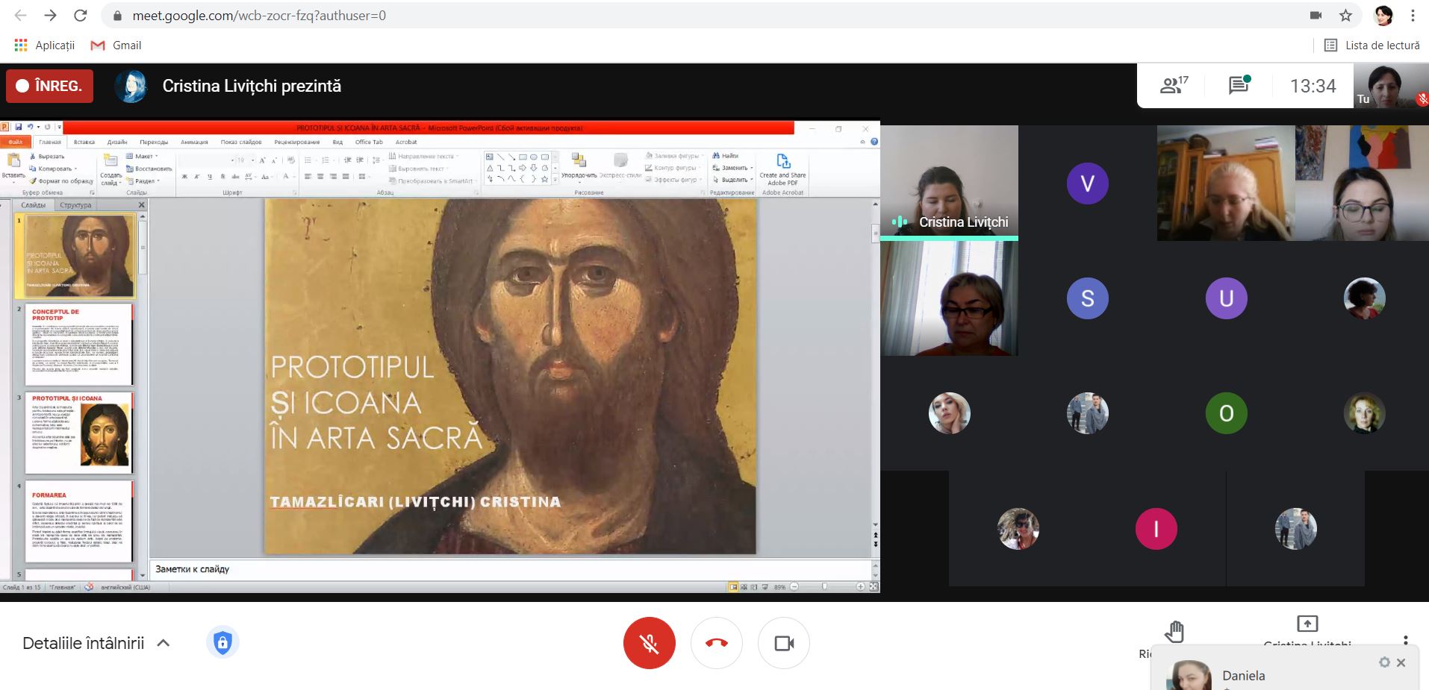This screenshot has height=690, width=1429.
Task: Click the blue security shield icon
Action: point(222,643)
